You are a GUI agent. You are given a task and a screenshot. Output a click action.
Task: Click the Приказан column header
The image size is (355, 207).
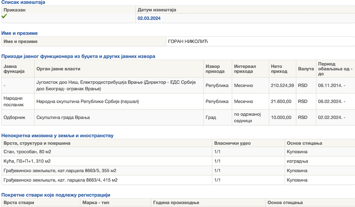(68, 10)
